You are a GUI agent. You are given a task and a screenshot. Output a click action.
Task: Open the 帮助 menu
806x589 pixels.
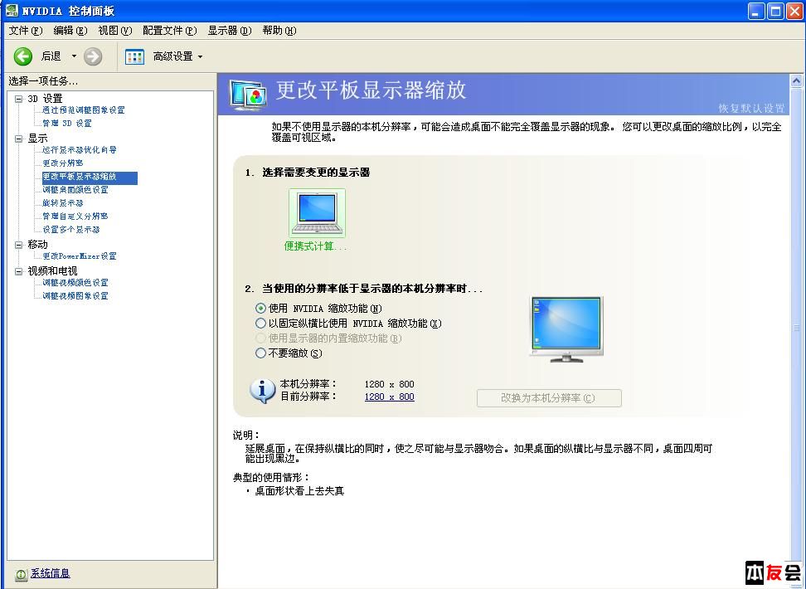[x=279, y=31]
